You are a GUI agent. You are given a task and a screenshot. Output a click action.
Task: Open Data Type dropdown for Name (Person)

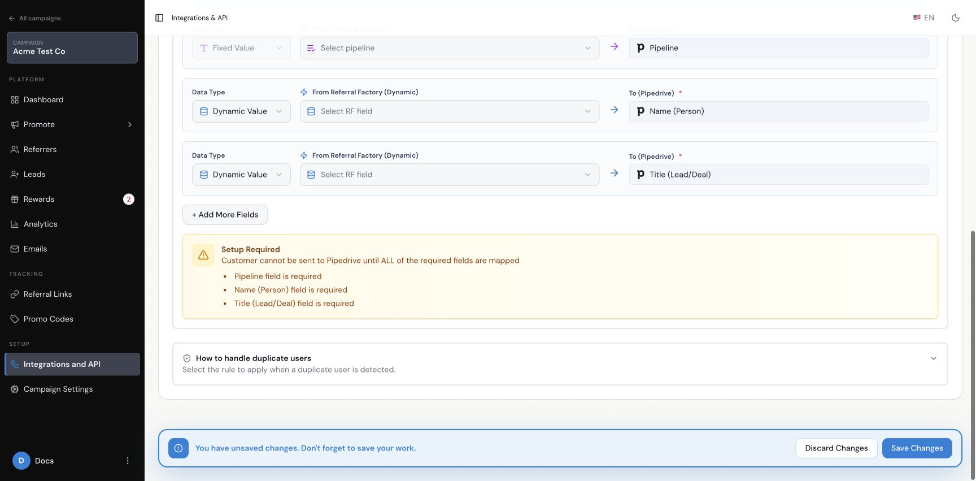(241, 111)
